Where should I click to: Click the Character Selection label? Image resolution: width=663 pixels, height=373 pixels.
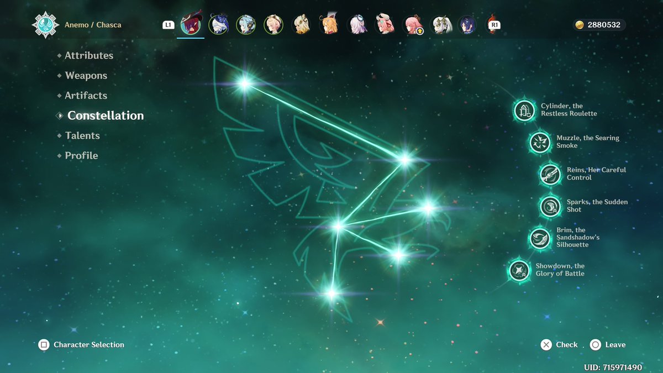(x=89, y=345)
